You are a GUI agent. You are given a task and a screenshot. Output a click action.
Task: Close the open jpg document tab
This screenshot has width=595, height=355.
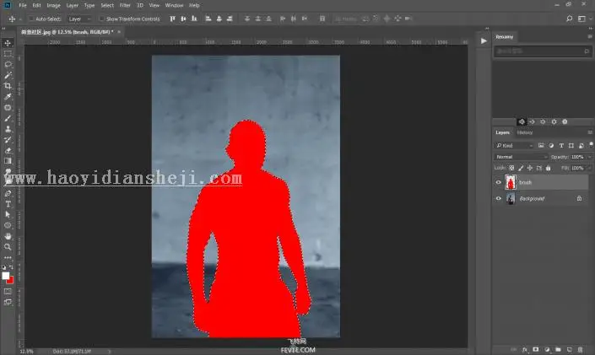tap(119, 32)
